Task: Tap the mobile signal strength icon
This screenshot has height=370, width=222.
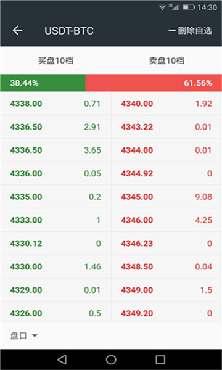Action: point(174,7)
